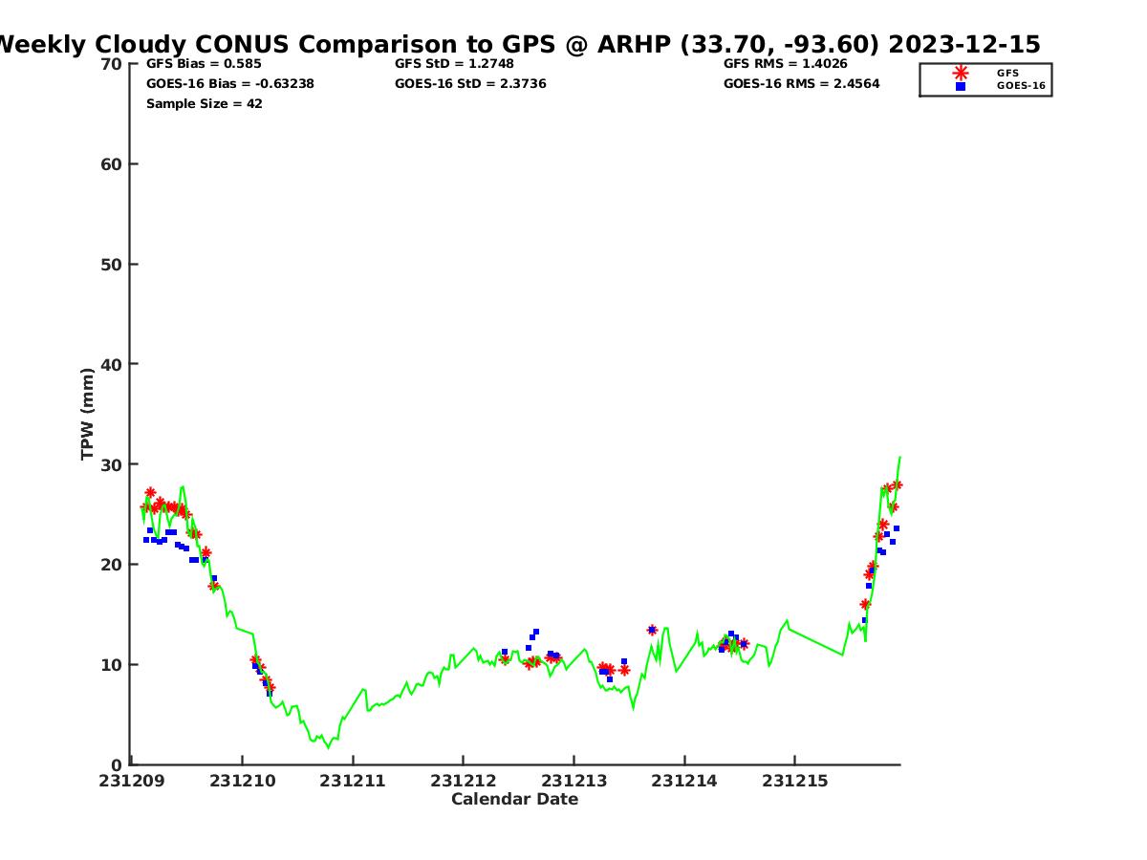Click the GFS Bias = 0.585 text
This screenshot has height=860, width=1147.
pos(204,64)
